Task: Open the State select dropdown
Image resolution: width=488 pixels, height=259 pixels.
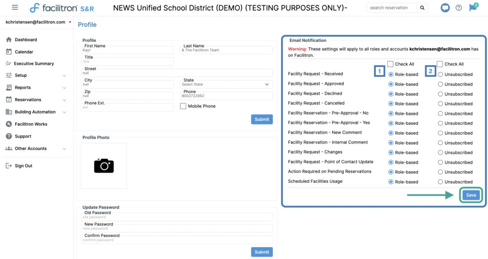Action: (x=226, y=84)
